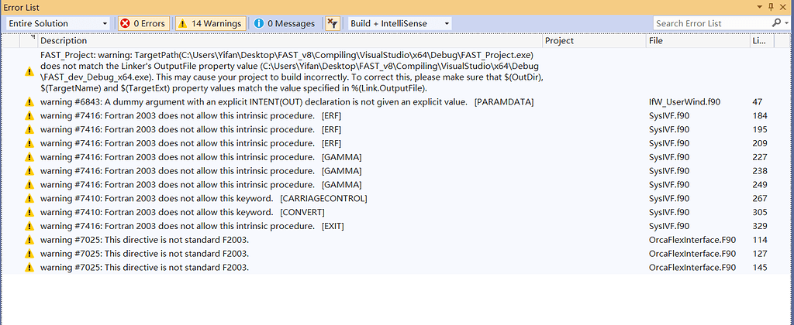Toggle the 14 Warnings filter button
Image resolution: width=794 pixels, height=325 pixels.
tap(211, 23)
